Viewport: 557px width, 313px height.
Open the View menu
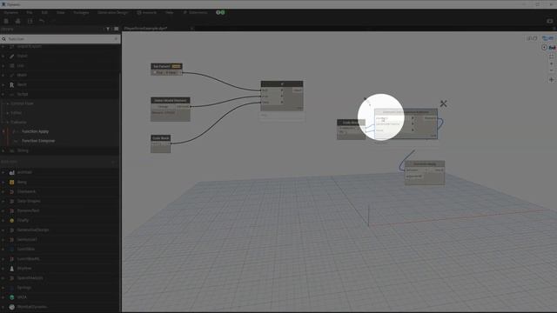pos(61,12)
